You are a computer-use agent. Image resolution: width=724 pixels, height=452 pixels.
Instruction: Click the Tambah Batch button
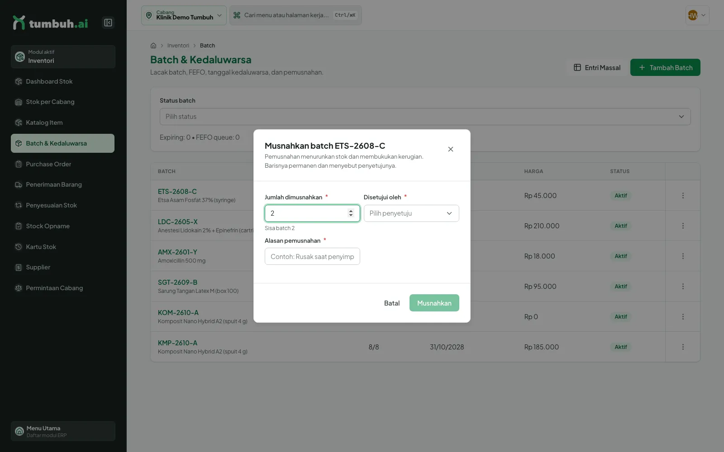coord(665,67)
